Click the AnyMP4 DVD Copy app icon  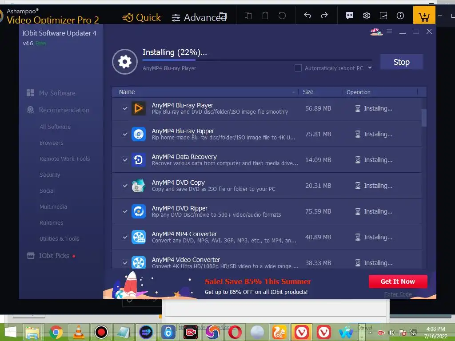pyautogui.click(x=139, y=186)
